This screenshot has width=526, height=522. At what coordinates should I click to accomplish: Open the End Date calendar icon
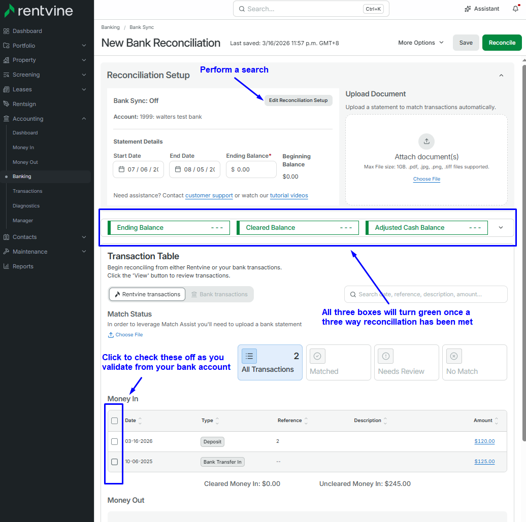178,169
